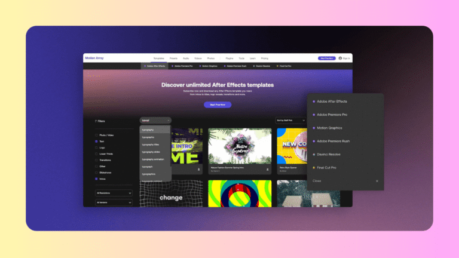Image resolution: width=459 pixels, height=258 pixels.
Task: Open the Videos nav tab
Action: [198, 58]
